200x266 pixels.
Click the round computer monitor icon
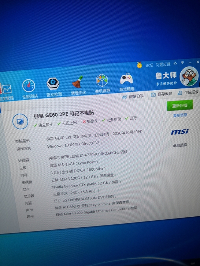20,121
